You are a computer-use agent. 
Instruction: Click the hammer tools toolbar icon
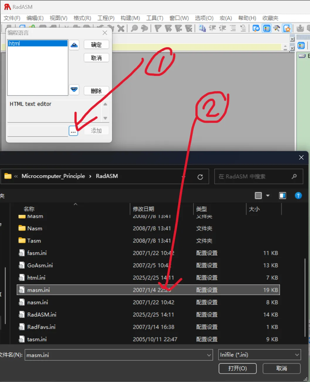click(x=277, y=28)
